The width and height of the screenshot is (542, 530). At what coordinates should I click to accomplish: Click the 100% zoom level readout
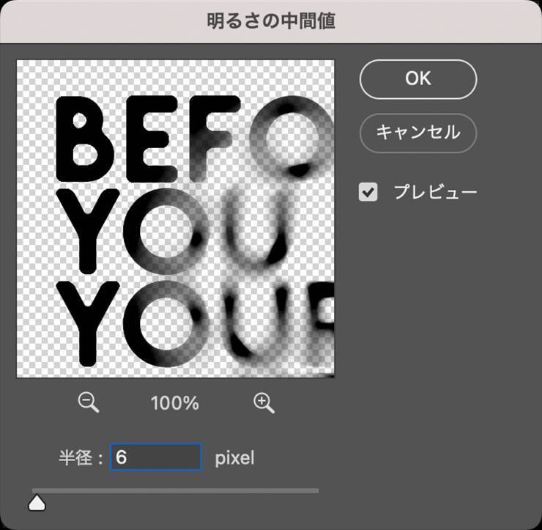point(175,403)
